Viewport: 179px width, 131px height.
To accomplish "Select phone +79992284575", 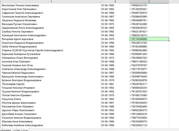I will click(138, 110).
